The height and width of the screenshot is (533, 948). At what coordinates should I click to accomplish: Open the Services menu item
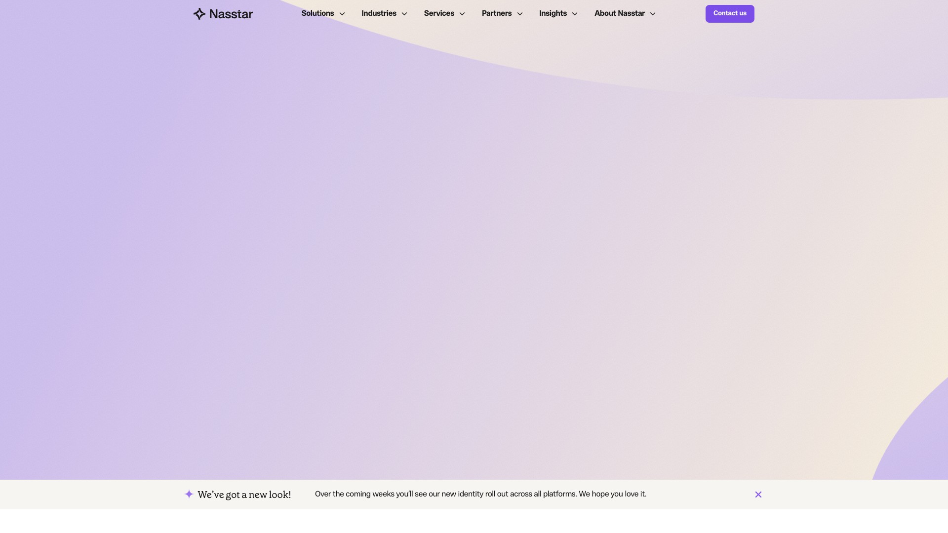pyautogui.click(x=439, y=13)
